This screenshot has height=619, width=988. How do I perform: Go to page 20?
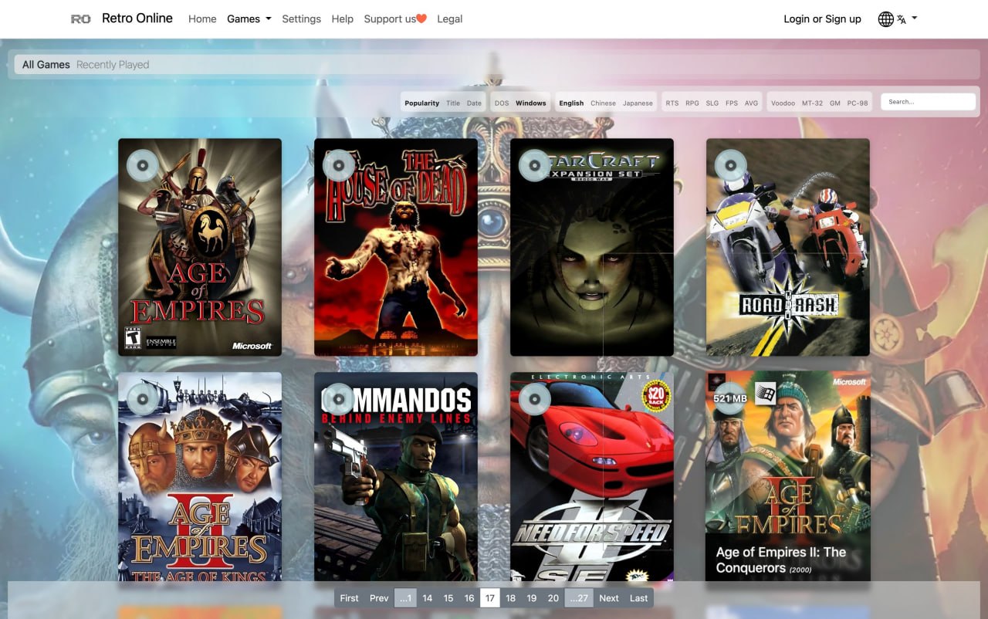553,598
